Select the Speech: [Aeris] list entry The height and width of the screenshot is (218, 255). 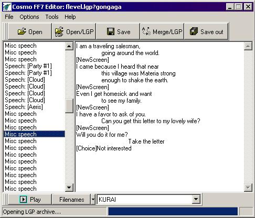(24, 107)
